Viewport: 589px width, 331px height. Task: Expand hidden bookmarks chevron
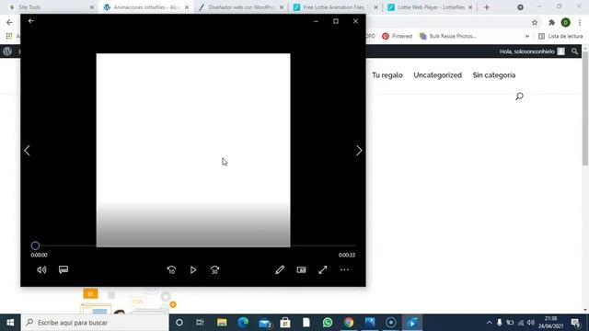click(527, 36)
